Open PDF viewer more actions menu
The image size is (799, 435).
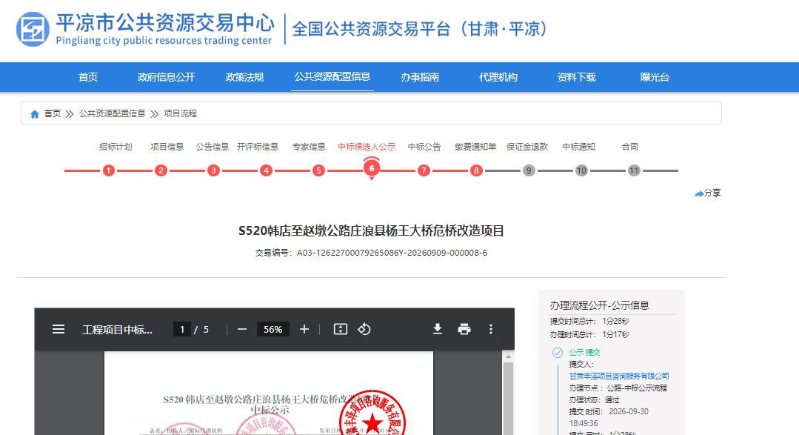[491, 330]
